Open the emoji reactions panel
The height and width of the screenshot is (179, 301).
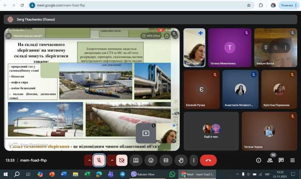(x=151, y=160)
